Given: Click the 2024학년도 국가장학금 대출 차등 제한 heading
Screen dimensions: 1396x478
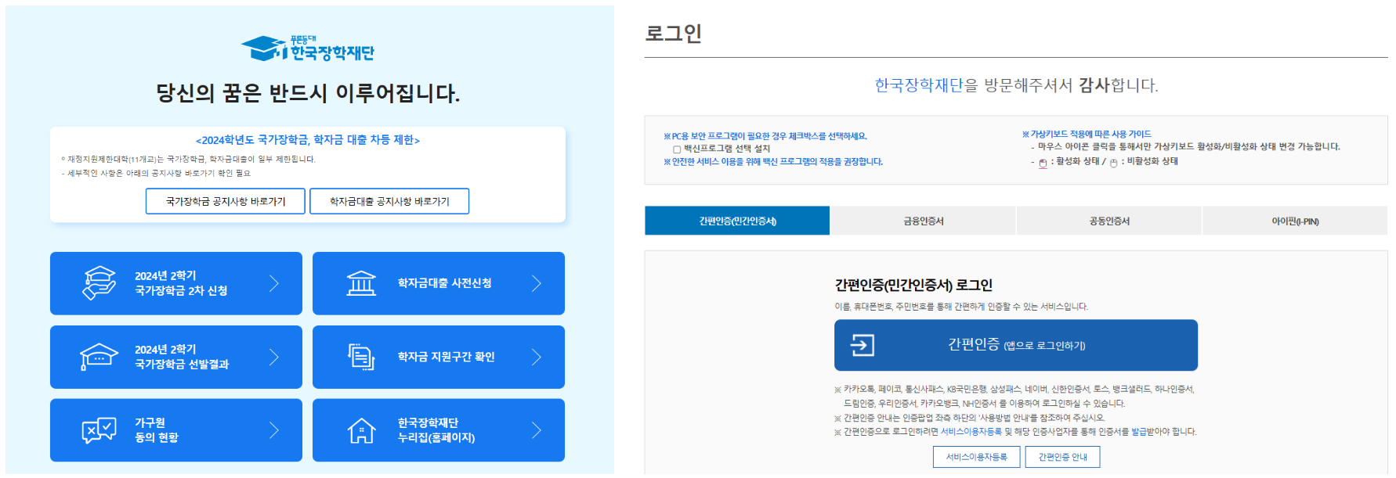Looking at the screenshot, I should pyautogui.click(x=308, y=140).
